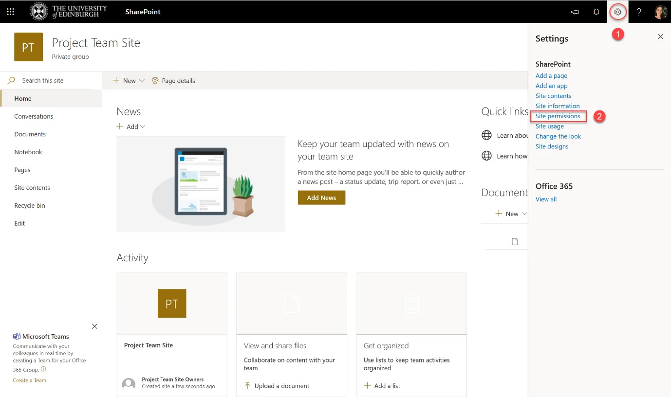Open the Settings gear menu

[617, 12]
